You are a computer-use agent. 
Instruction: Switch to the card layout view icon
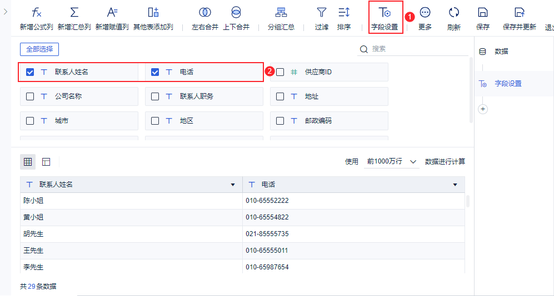[x=46, y=162]
